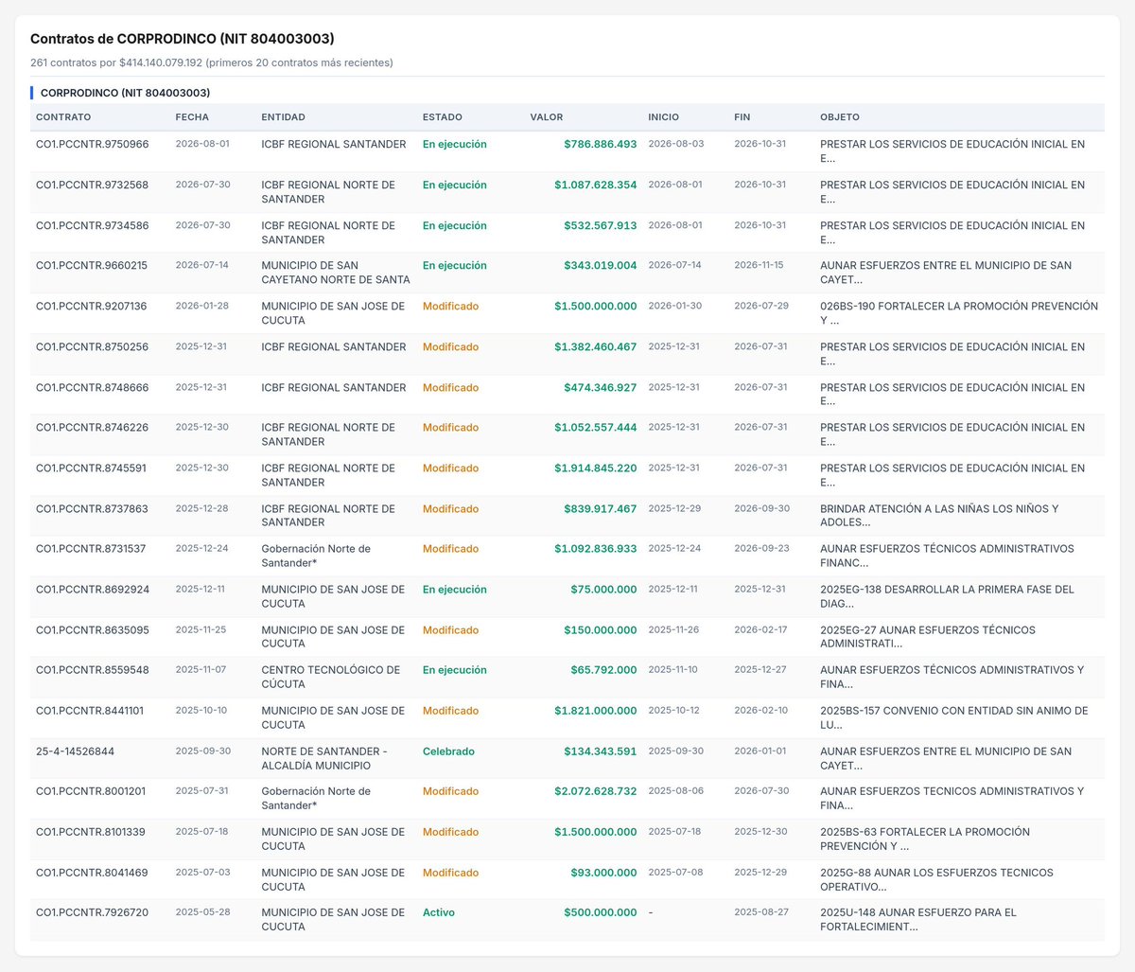Click the start date 2025-08-06
This screenshot has height=972, width=1135.
point(675,791)
